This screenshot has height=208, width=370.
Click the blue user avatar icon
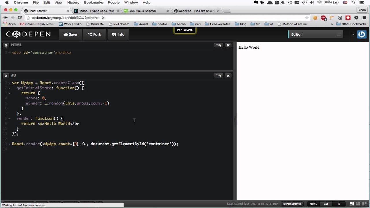point(362,34)
